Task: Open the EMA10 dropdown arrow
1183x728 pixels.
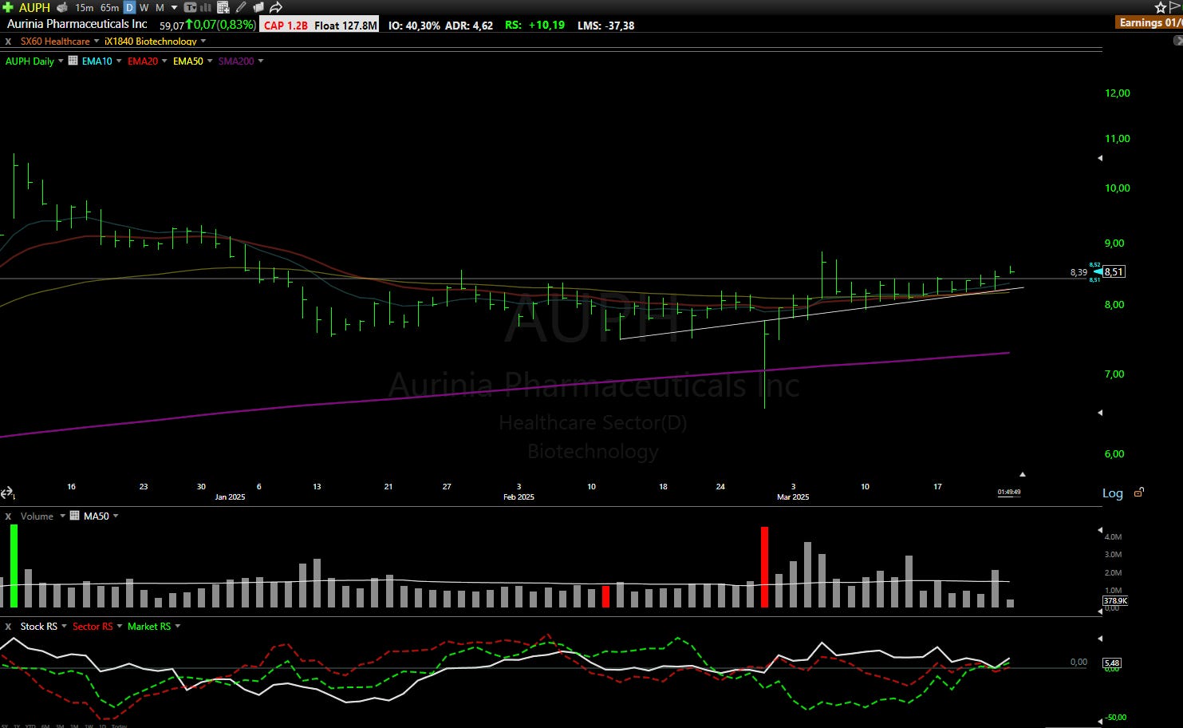Action: (119, 61)
